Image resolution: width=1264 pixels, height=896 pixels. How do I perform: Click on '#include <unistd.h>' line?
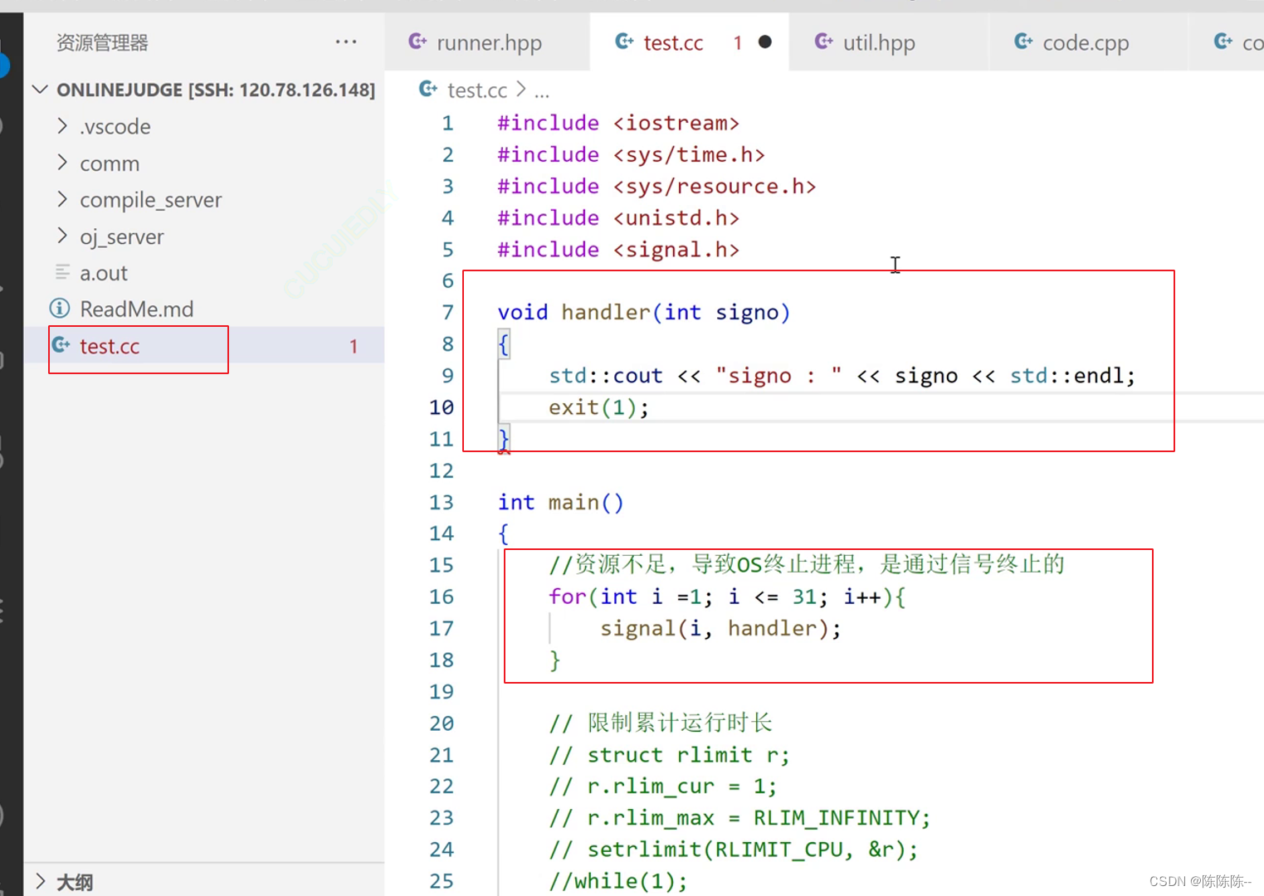[x=618, y=217]
